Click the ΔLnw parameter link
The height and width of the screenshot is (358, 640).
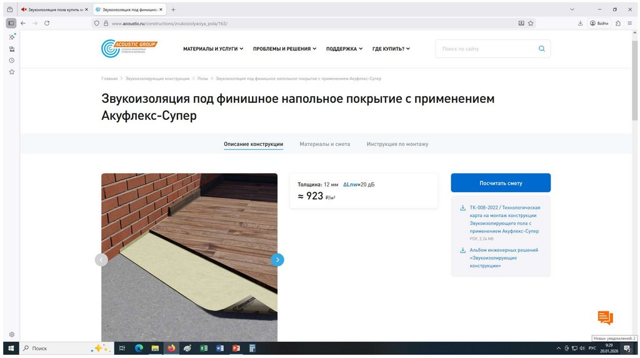click(x=350, y=185)
